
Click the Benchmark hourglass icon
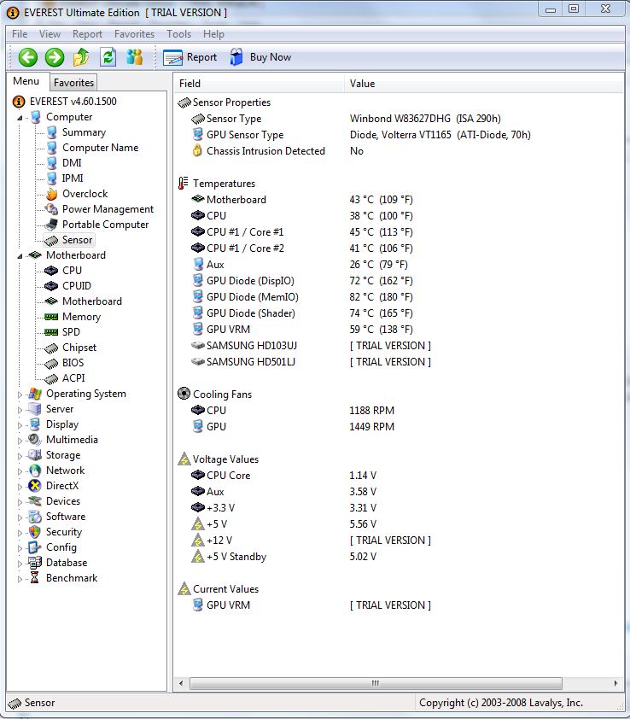pos(35,578)
